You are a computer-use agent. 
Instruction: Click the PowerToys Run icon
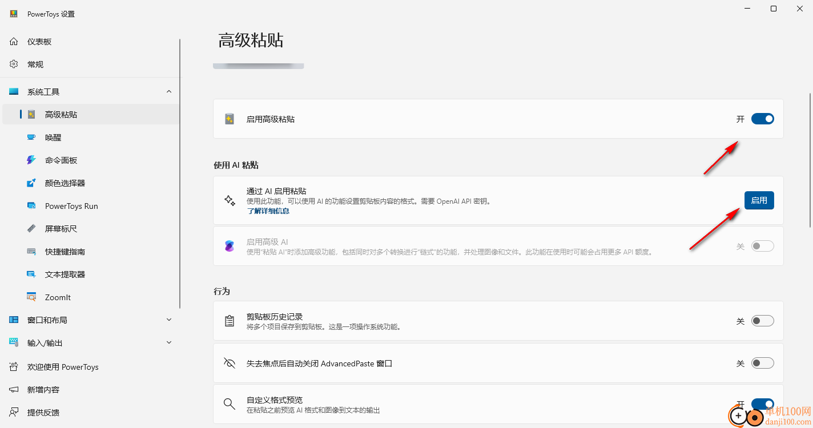click(x=31, y=206)
